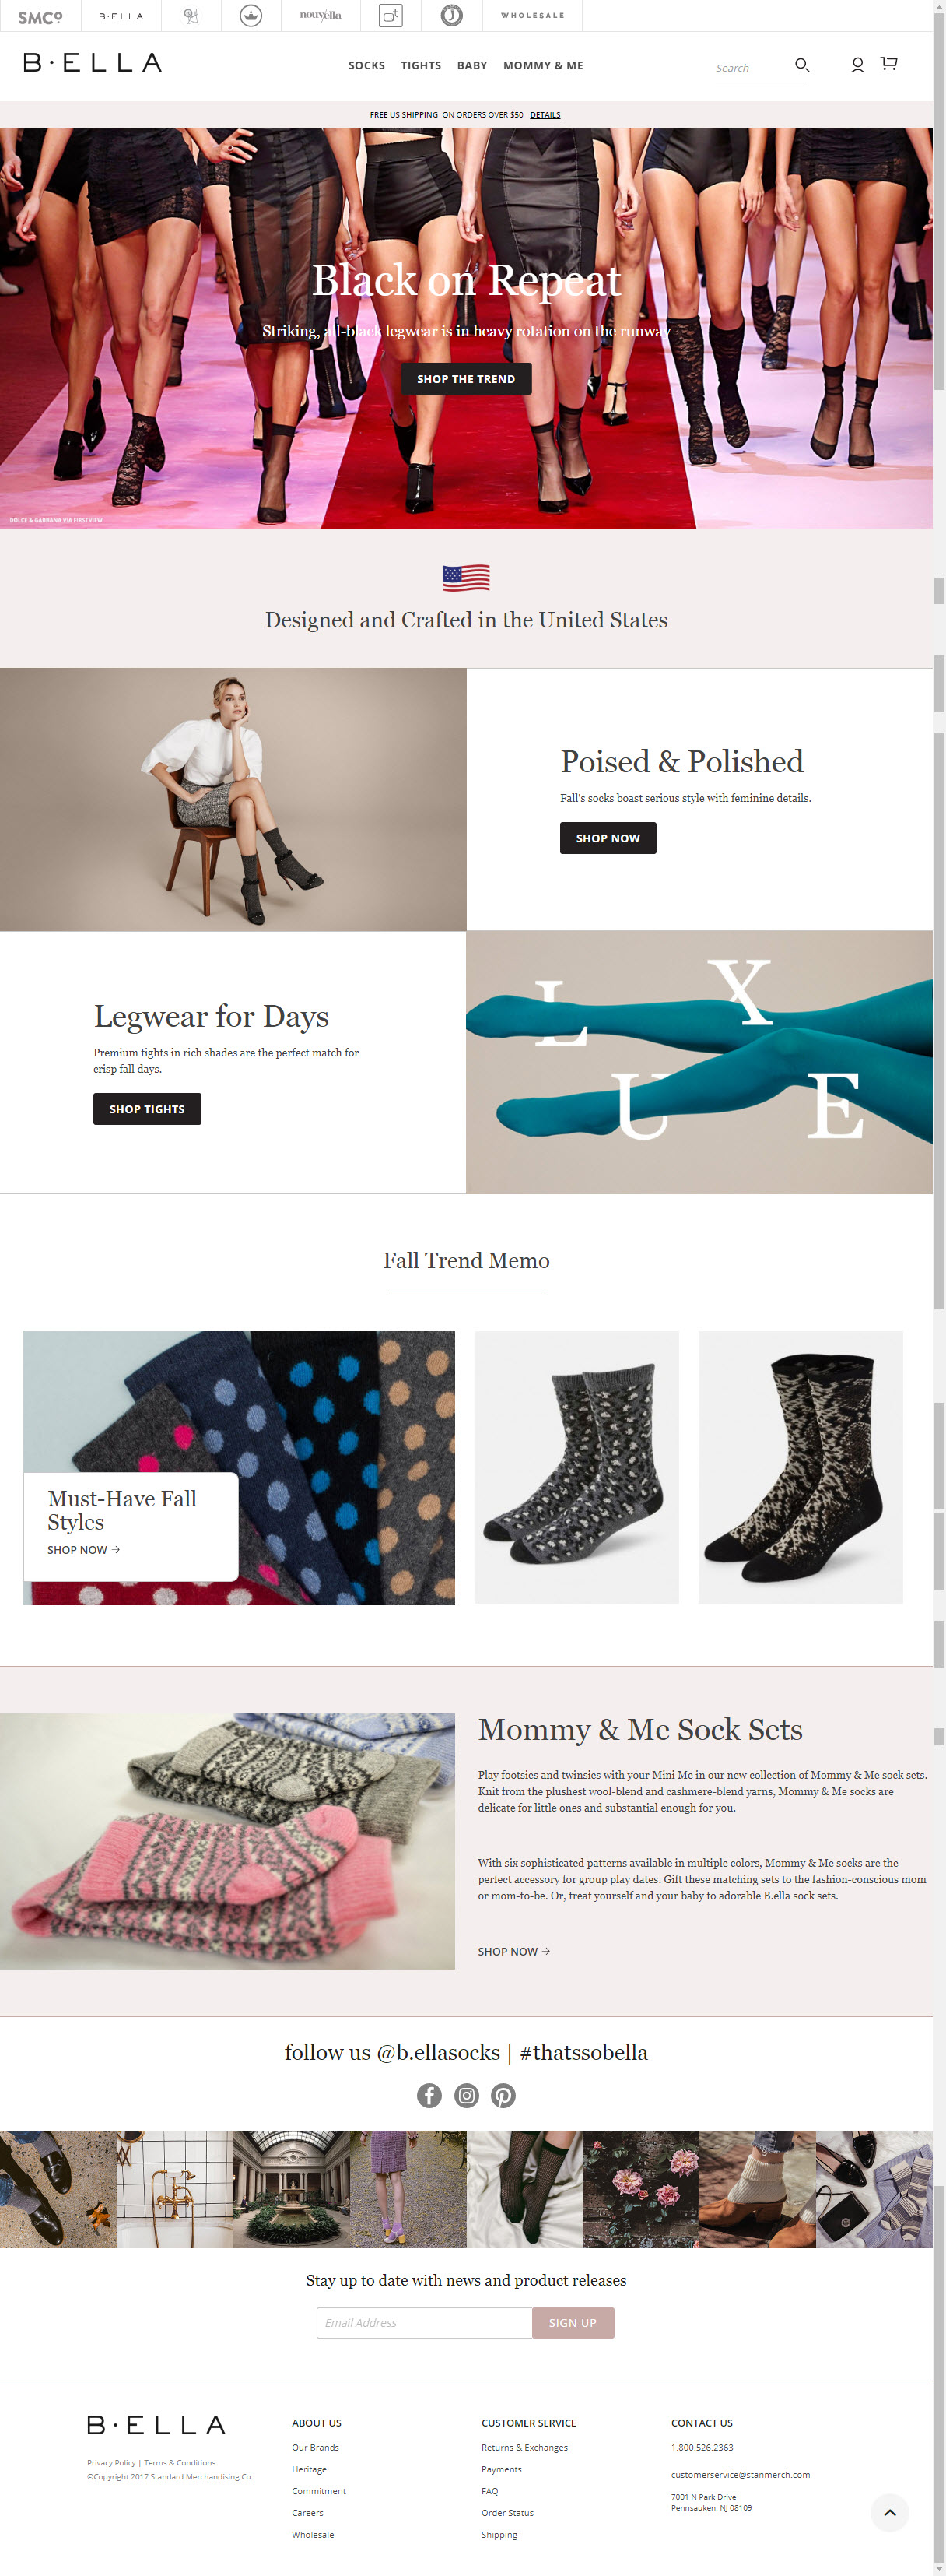The image size is (946, 2576).
Task: Click the Shop Tights button
Action: [147, 1109]
